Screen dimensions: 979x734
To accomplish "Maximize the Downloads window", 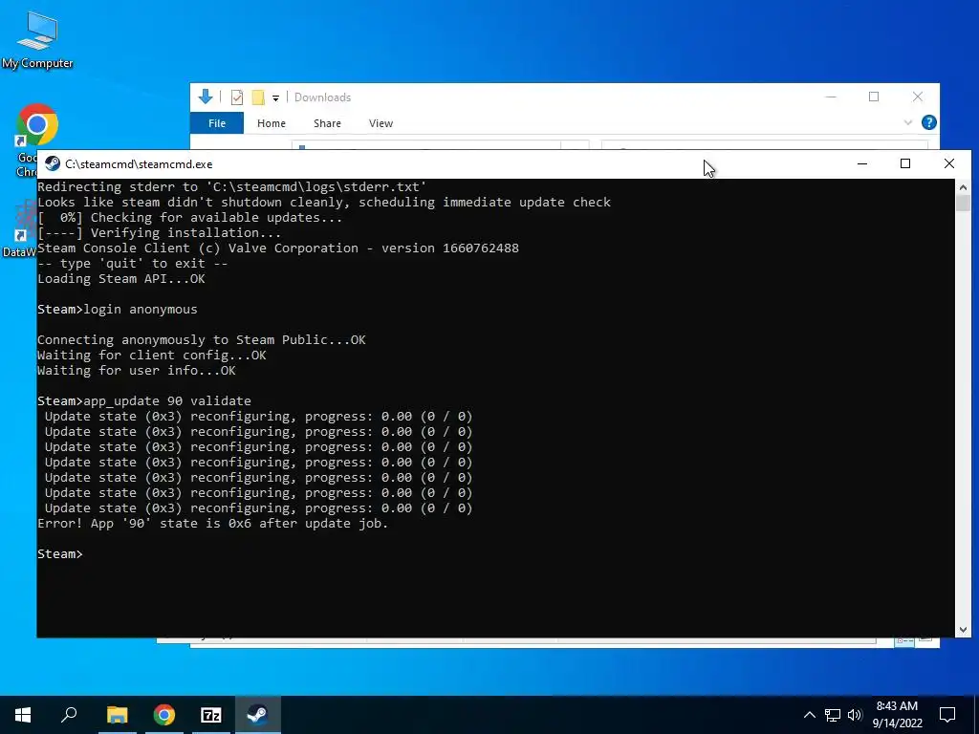I will [x=874, y=97].
